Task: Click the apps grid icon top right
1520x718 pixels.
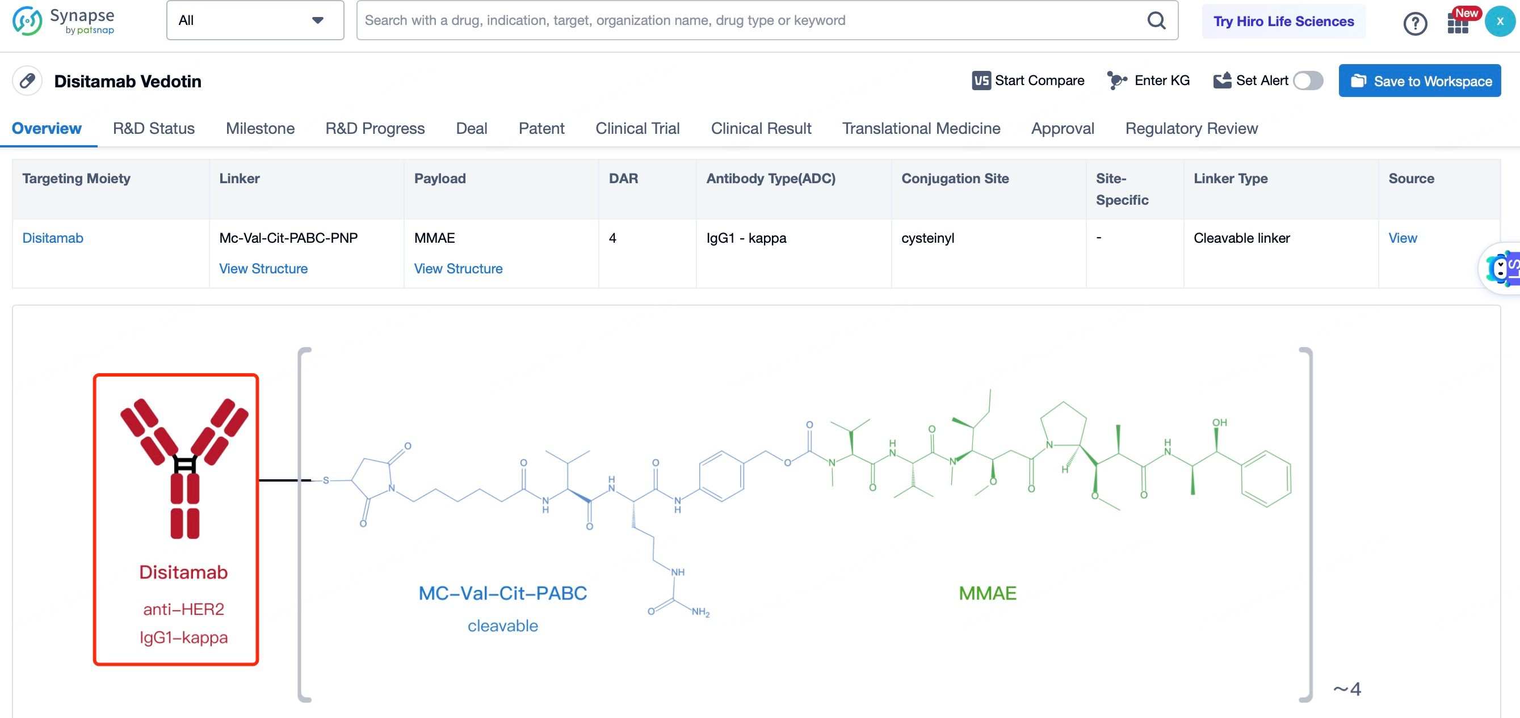Action: point(1457,22)
